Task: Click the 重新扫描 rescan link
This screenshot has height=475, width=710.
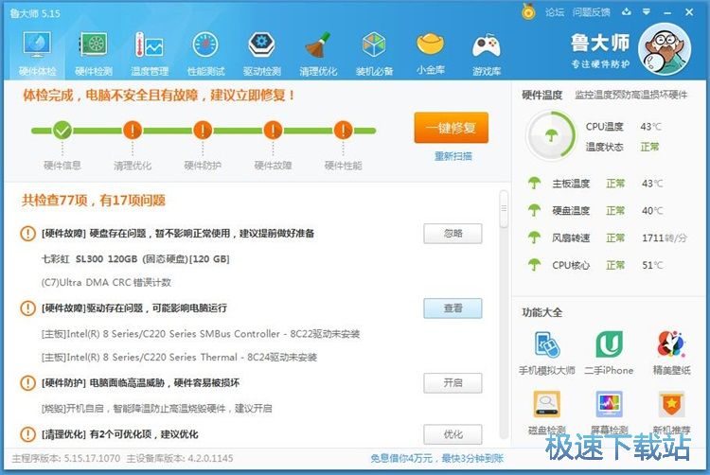Action: [453, 156]
